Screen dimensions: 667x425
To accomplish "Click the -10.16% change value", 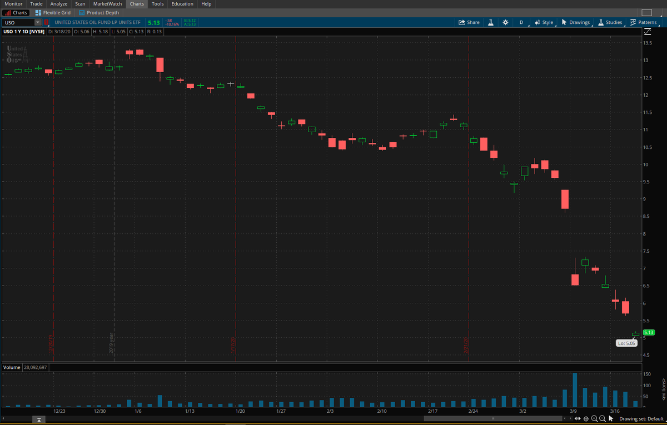I will click(173, 24).
